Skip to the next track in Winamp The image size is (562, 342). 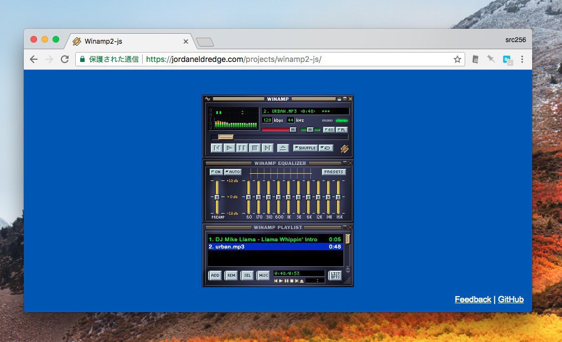tap(267, 148)
